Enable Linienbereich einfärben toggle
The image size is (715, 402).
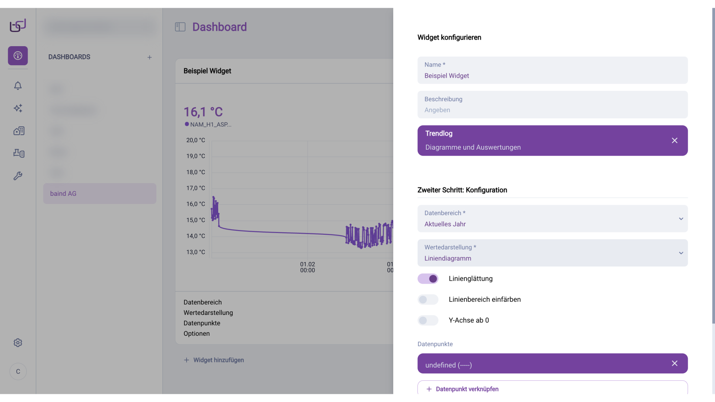click(x=428, y=300)
